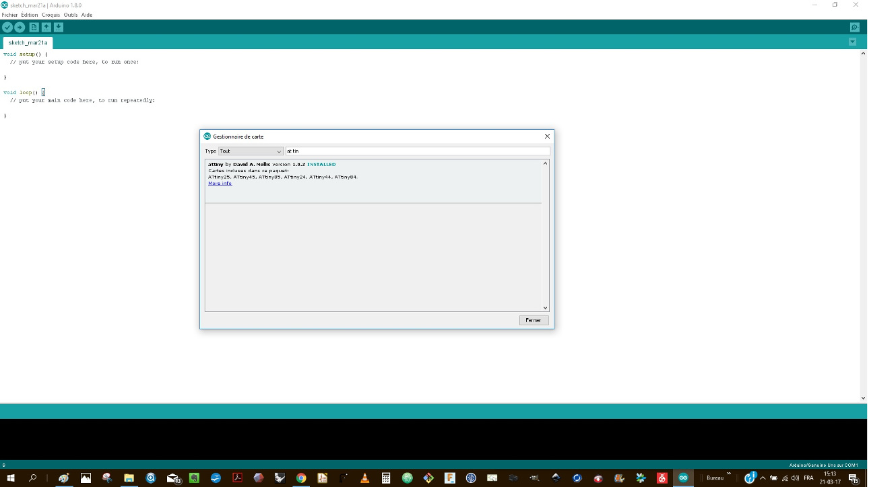Open File Explorer from the taskbar
The height and width of the screenshot is (487, 869).
129,478
